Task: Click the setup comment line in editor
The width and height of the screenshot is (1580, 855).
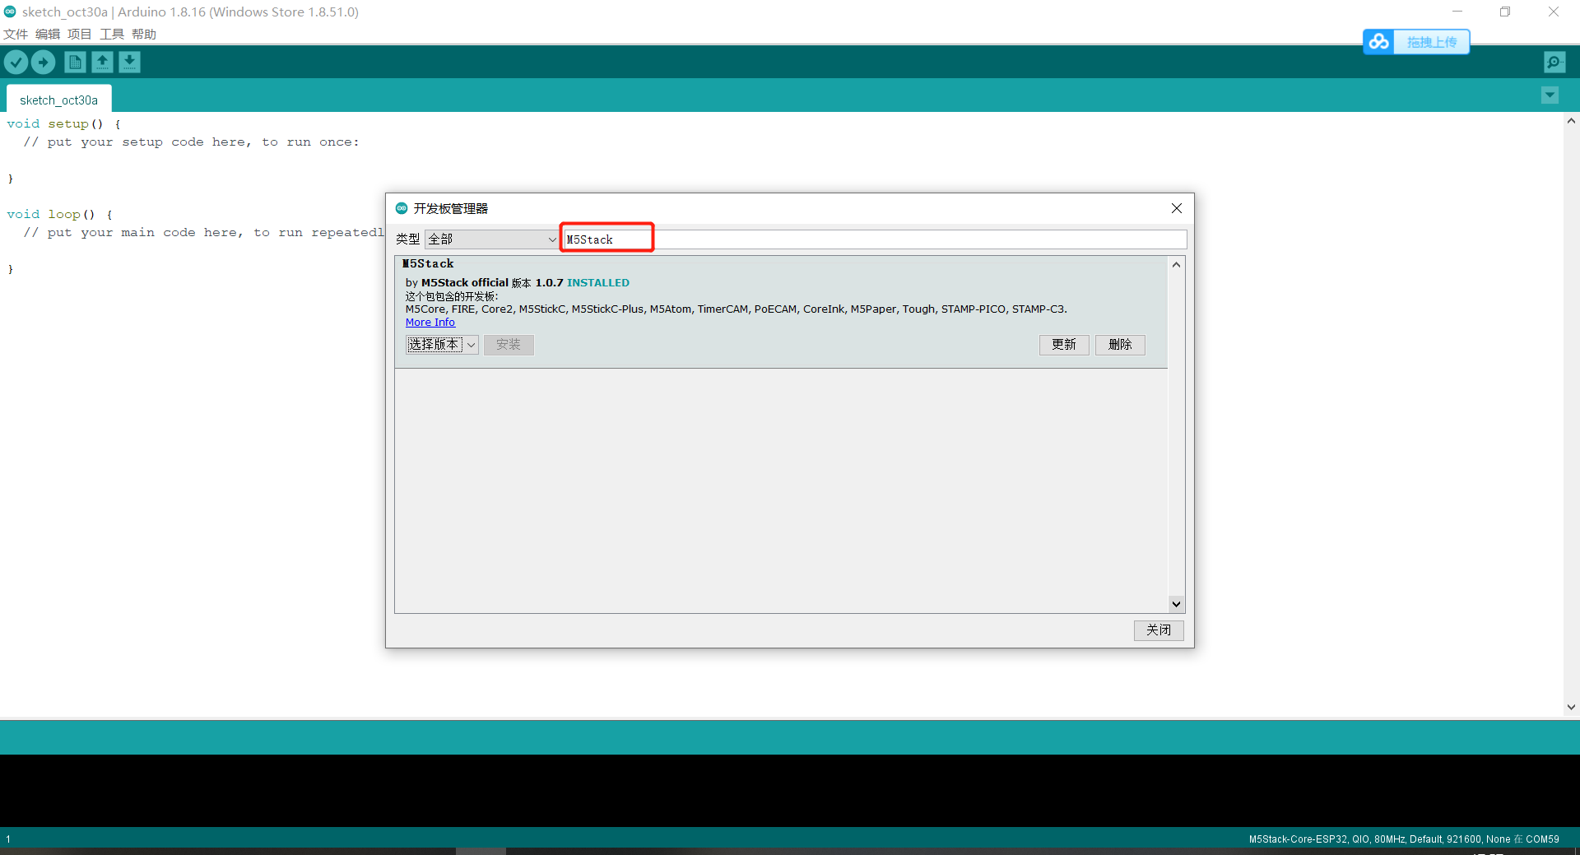Action: coord(191,142)
